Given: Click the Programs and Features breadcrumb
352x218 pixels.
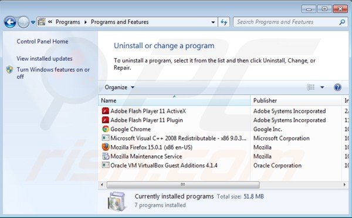Looking at the screenshot, I should click(120, 22).
